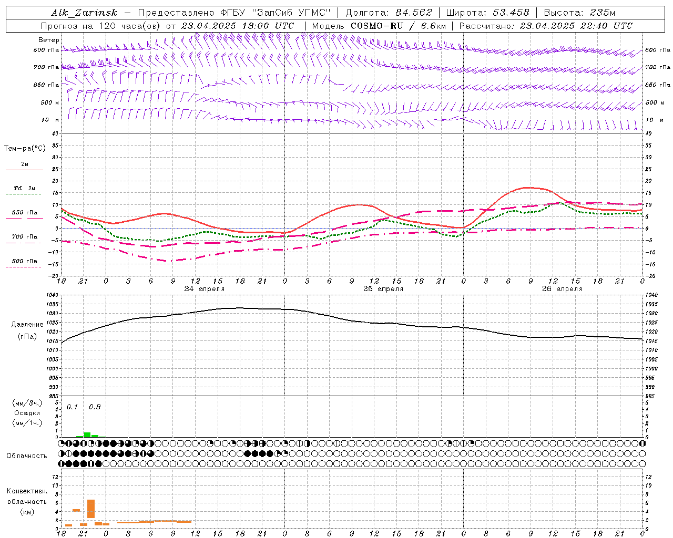The height and width of the screenshot is (538, 673).
Task: Select the '2м' temperature legend entry
Action: [25, 164]
